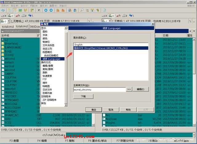Select drive a in left drive bar
Viewport: 197px width, 144px height.
[x=4, y=16]
